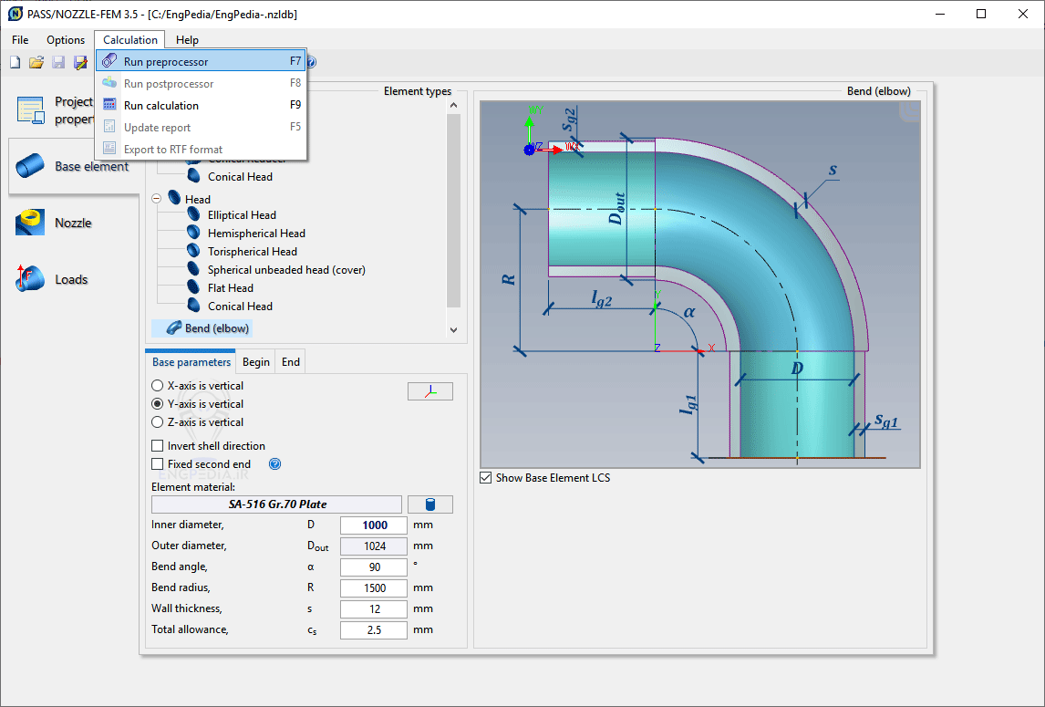Save the project using the diskette icon
The height and width of the screenshot is (707, 1045).
tap(58, 61)
